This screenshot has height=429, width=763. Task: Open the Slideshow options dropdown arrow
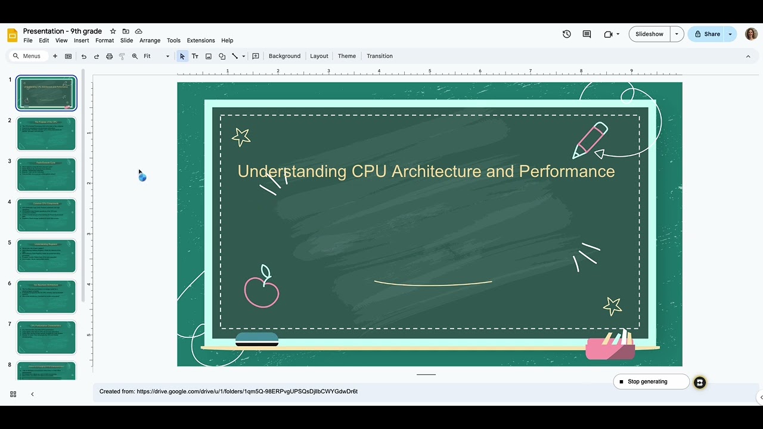pyautogui.click(x=677, y=34)
